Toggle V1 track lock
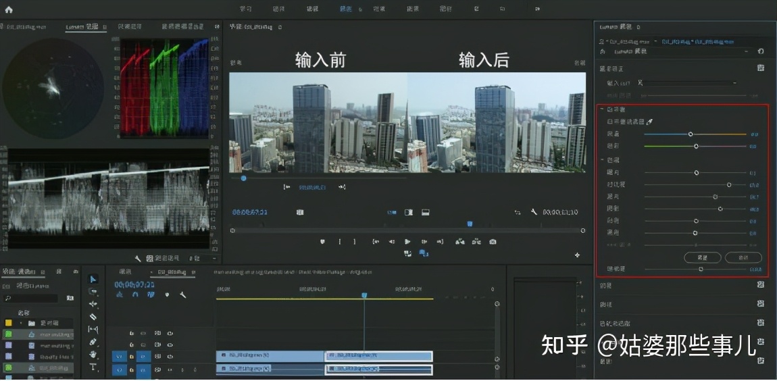The image size is (777, 381). (131, 356)
